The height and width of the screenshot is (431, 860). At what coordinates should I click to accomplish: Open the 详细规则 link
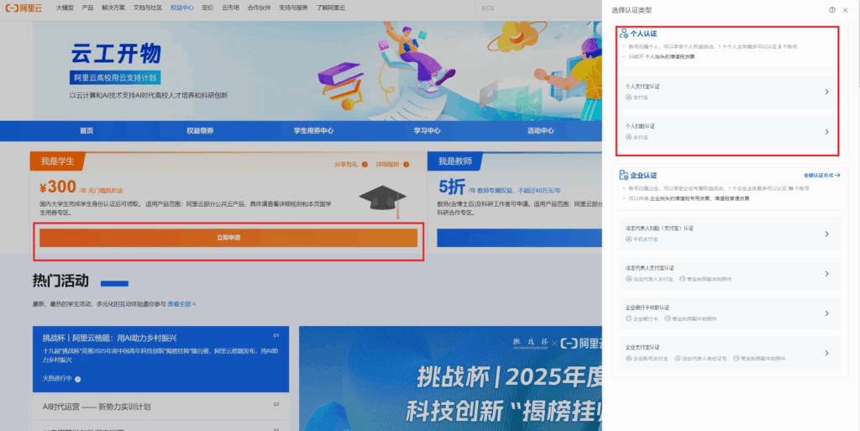coord(387,165)
